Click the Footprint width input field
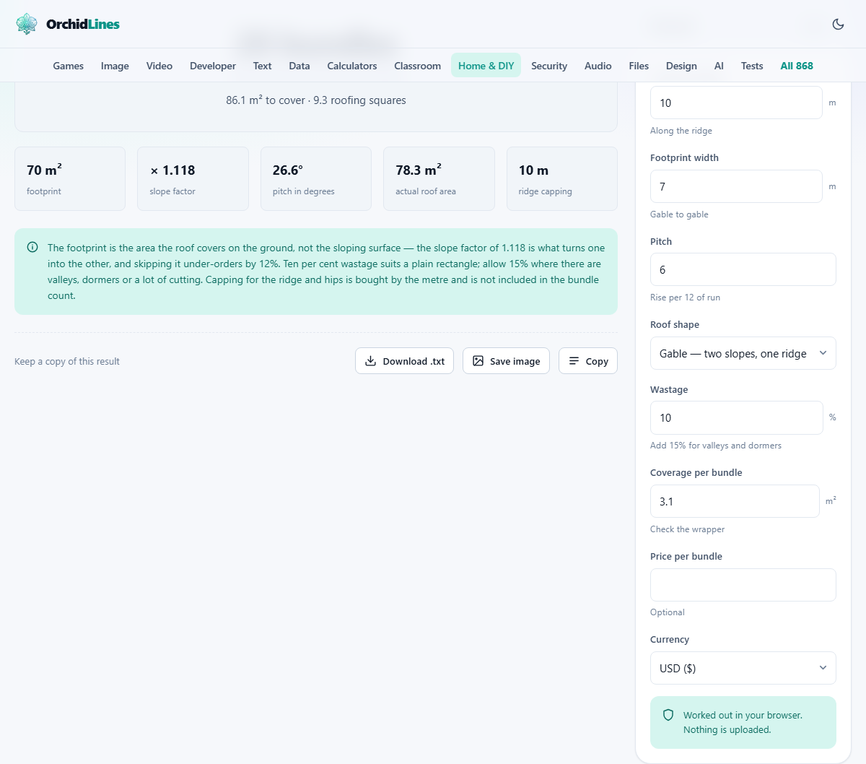 pos(736,186)
